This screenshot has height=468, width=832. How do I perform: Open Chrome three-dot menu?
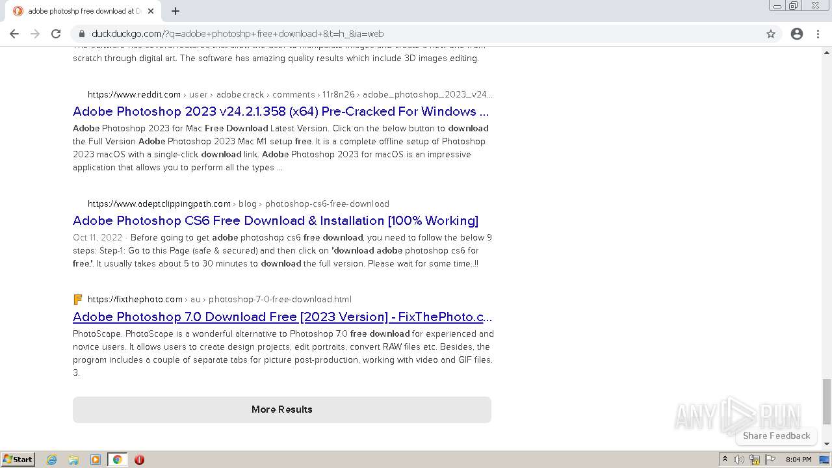(818, 34)
